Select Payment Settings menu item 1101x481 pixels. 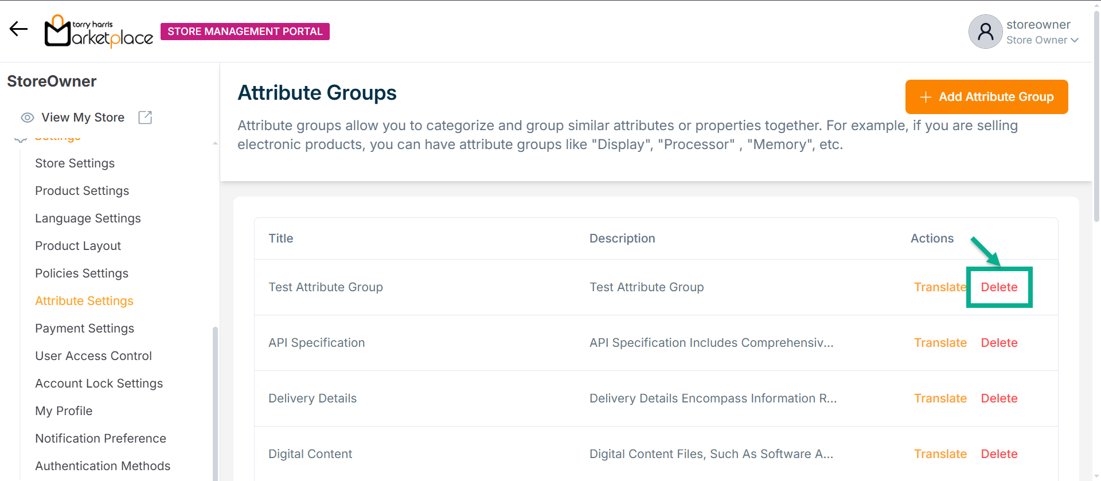point(84,329)
